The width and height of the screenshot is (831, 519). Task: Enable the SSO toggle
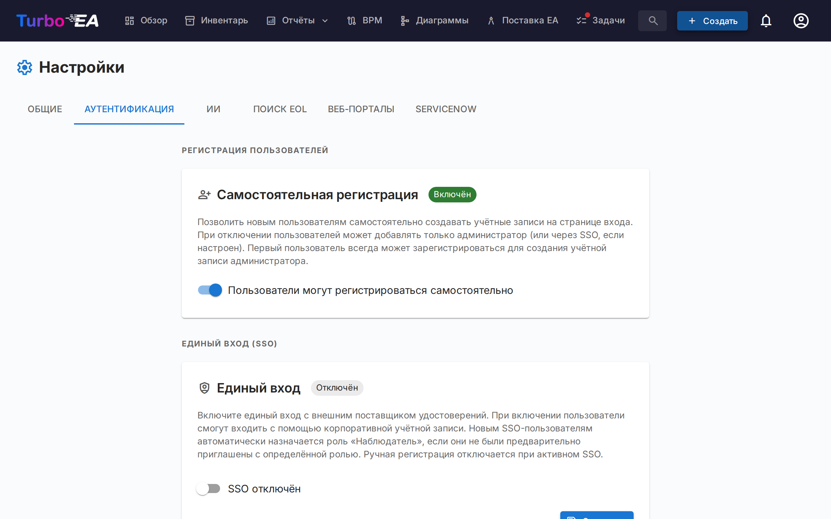(x=208, y=489)
